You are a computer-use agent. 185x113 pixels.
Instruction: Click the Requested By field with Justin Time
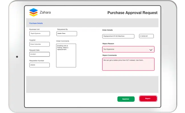(x=67, y=34)
